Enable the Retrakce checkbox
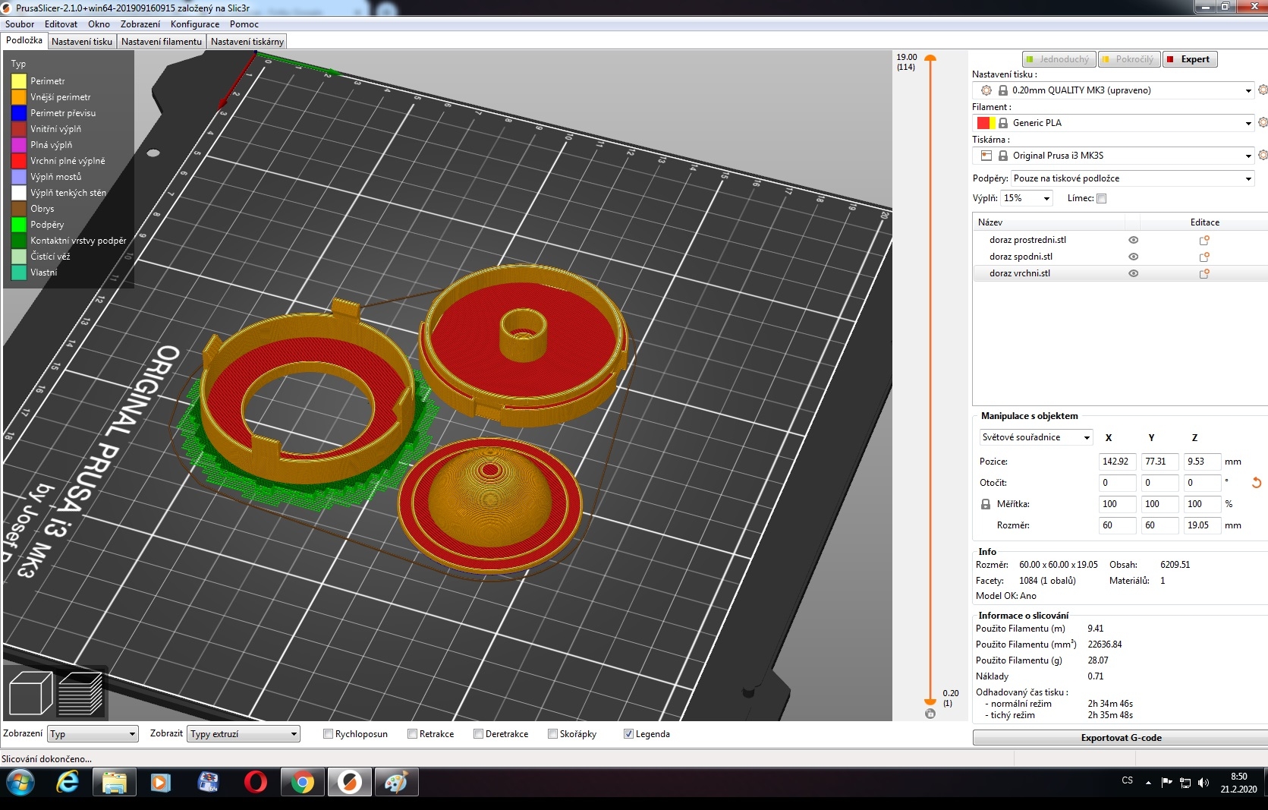Screen dimensions: 1268x810 point(412,734)
